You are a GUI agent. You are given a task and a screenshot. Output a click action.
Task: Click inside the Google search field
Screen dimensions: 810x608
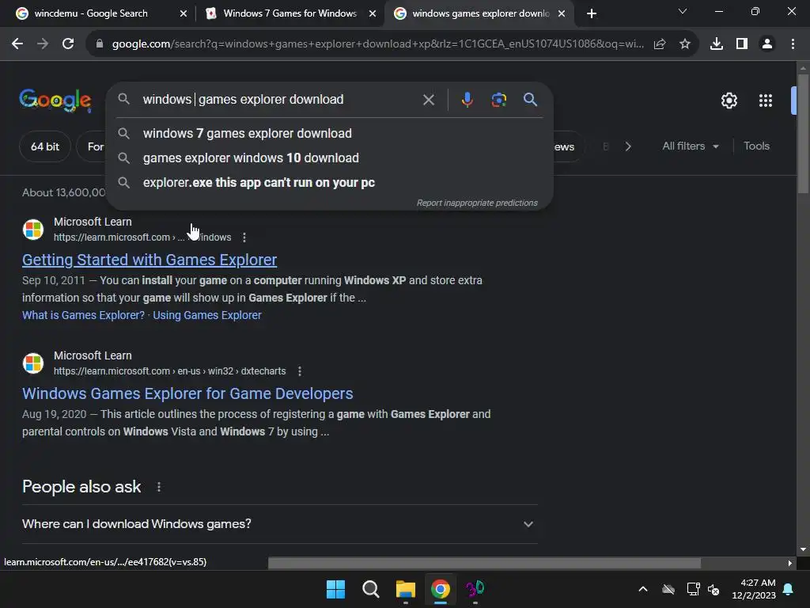click(279, 99)
